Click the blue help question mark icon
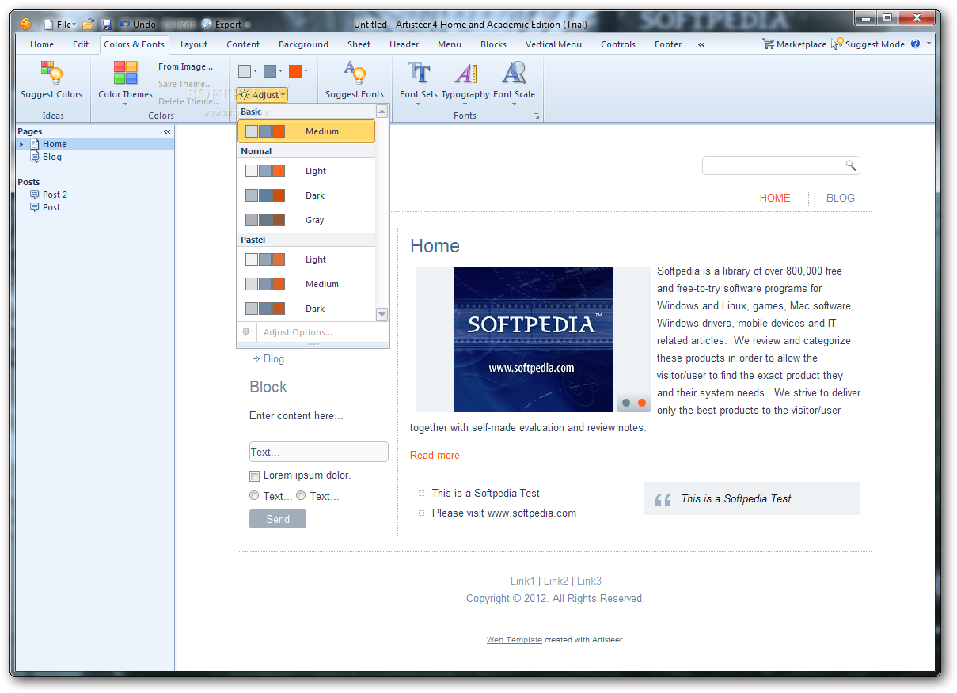Viewport: 957px width, 693px height. click(x=916, y=44)
